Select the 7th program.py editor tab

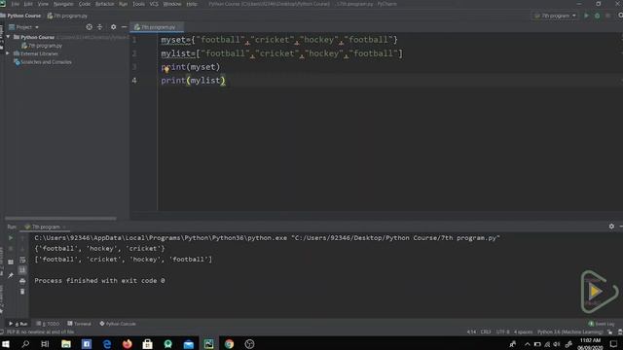click(157, 27)
